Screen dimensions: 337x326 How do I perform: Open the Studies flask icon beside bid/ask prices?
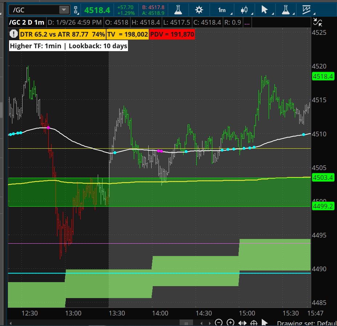178,9
